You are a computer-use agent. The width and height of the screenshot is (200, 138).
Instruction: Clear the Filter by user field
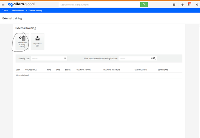tap(65, 58)
